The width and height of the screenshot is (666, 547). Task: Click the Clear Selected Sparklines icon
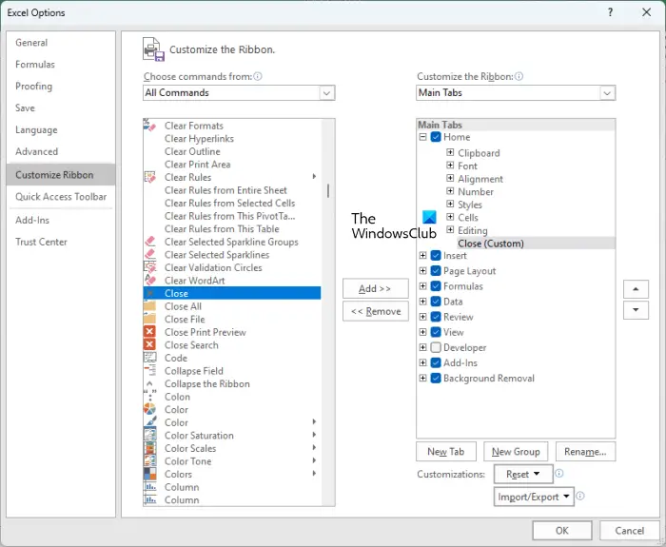(x=149, y=254)
